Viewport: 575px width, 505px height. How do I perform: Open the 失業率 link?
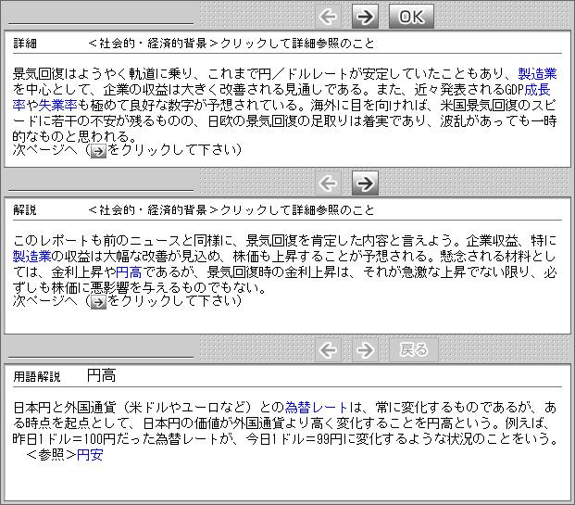pyautogui.click(x=57, y=106)
